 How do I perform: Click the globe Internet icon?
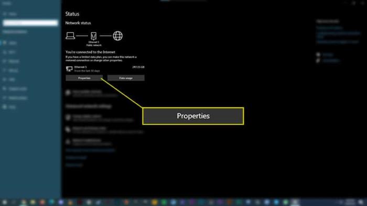click(118, 36)
